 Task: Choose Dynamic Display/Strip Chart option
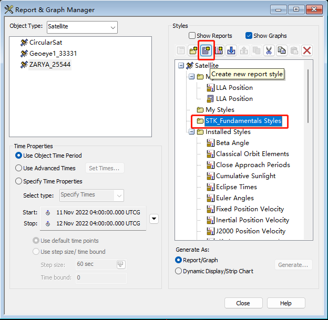(178, 271)
